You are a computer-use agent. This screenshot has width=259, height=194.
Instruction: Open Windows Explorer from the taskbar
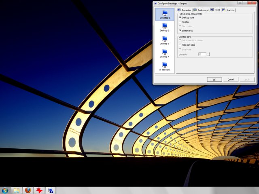(17, 190)
